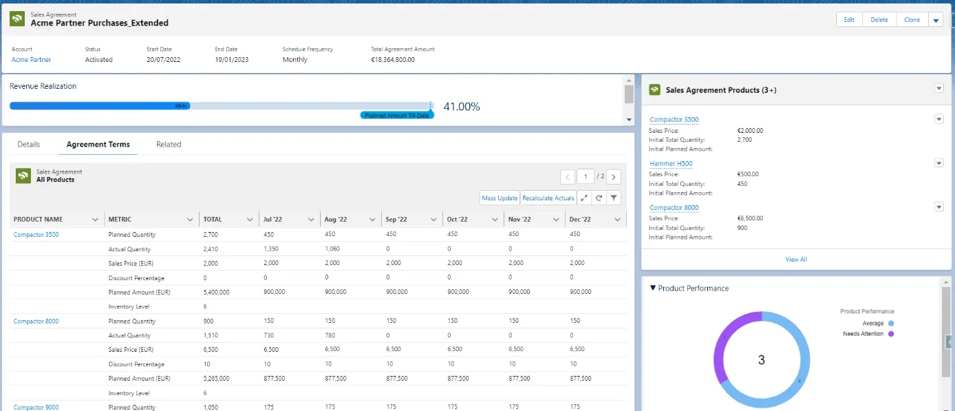Click the previous page left chevron
This screenshot has width=955, height=411.
click(x=567, y=176)
